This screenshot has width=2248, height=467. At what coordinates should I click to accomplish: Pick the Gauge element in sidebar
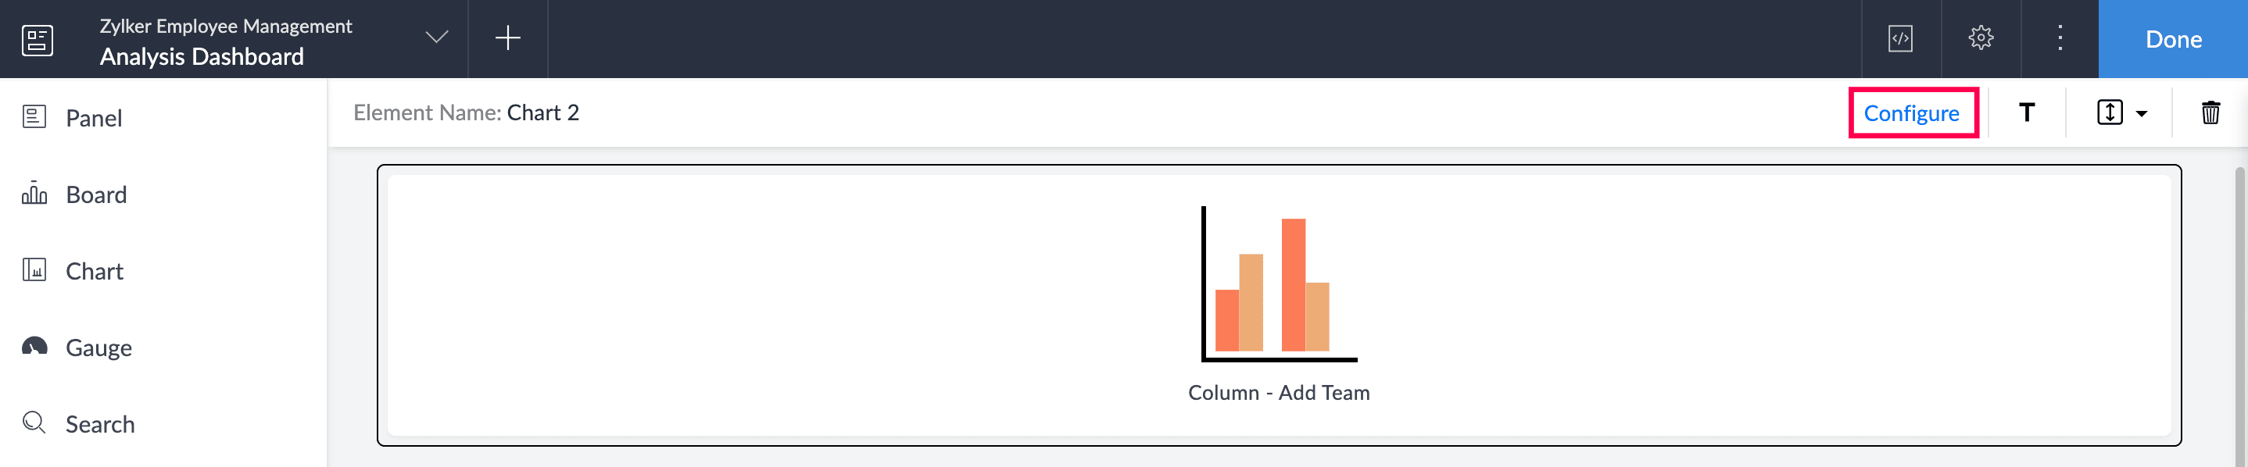(x=98, y=348)
